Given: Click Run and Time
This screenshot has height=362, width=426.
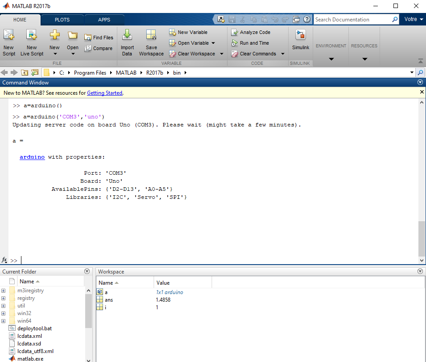Looking at the screenshot, I should tap(250, 43).
